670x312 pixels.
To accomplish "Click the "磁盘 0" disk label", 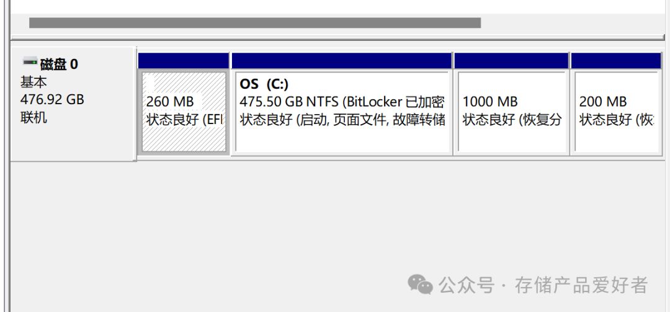I will pos(59,65).
